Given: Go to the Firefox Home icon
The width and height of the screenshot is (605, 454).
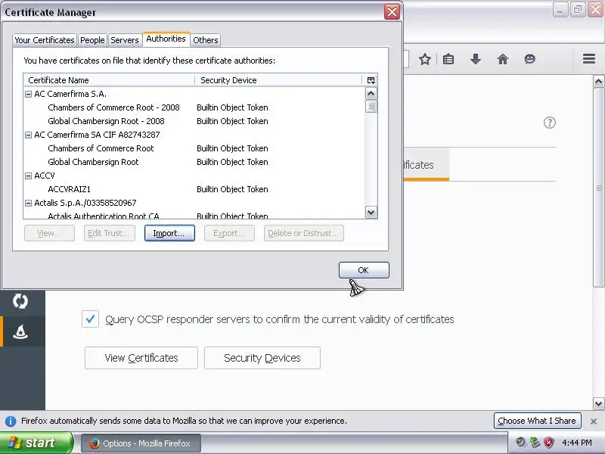Looking at the screenshot, I should 502,60.
